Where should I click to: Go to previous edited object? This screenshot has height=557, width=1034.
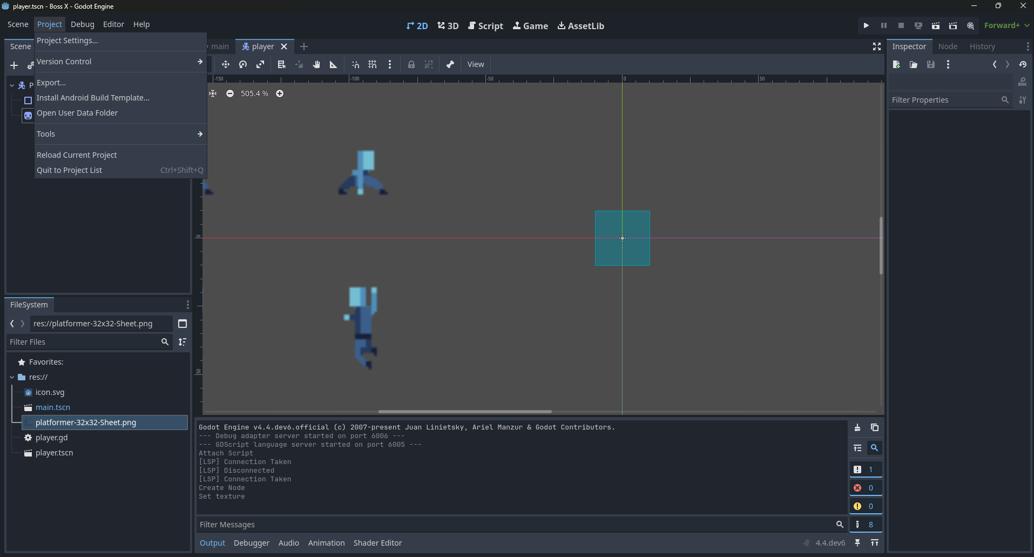995,64
